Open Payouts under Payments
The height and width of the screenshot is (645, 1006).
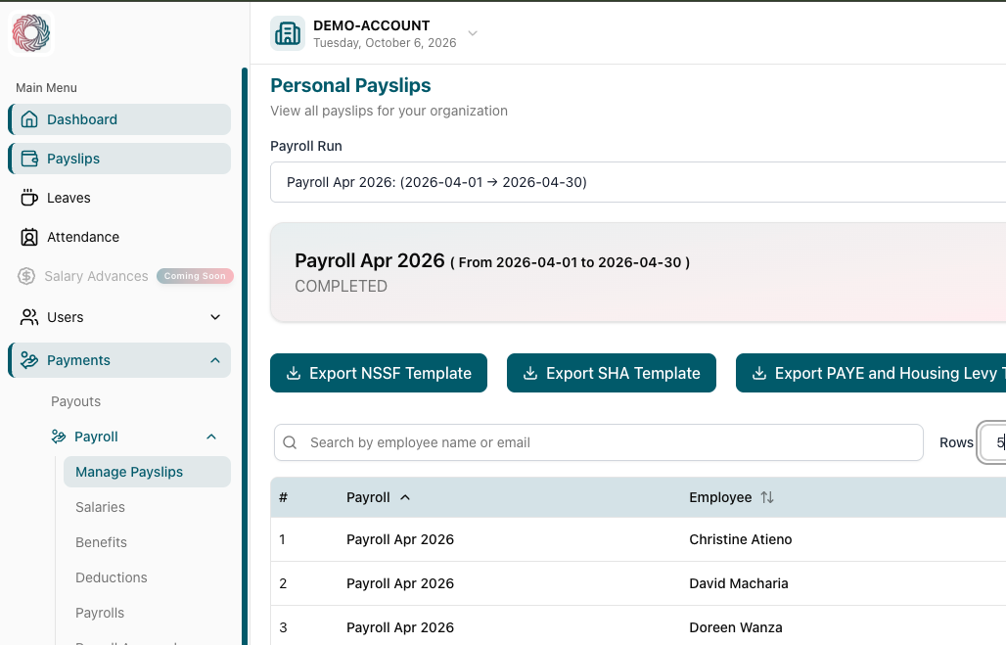click(75, 401)
